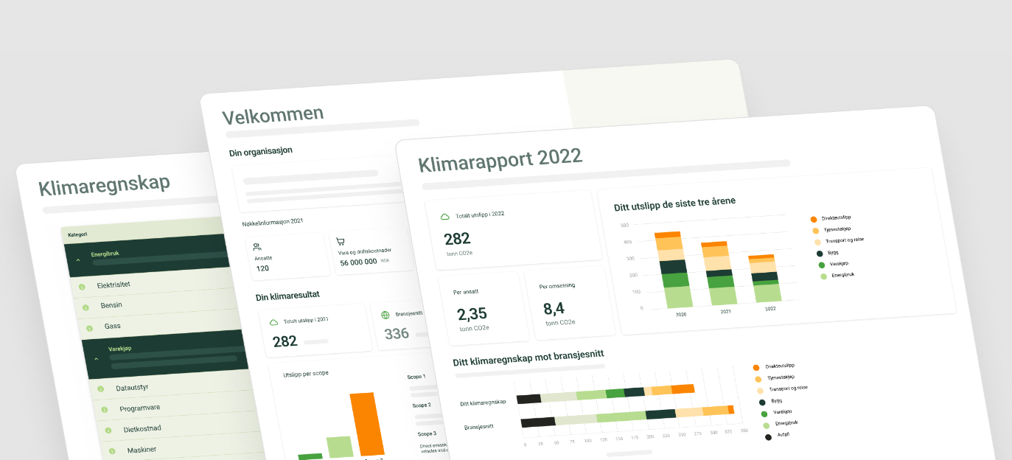This screenshot has width=1012, height=460.
Task: Click the info icon next to Elektrisitet
Action: point(81,287)
